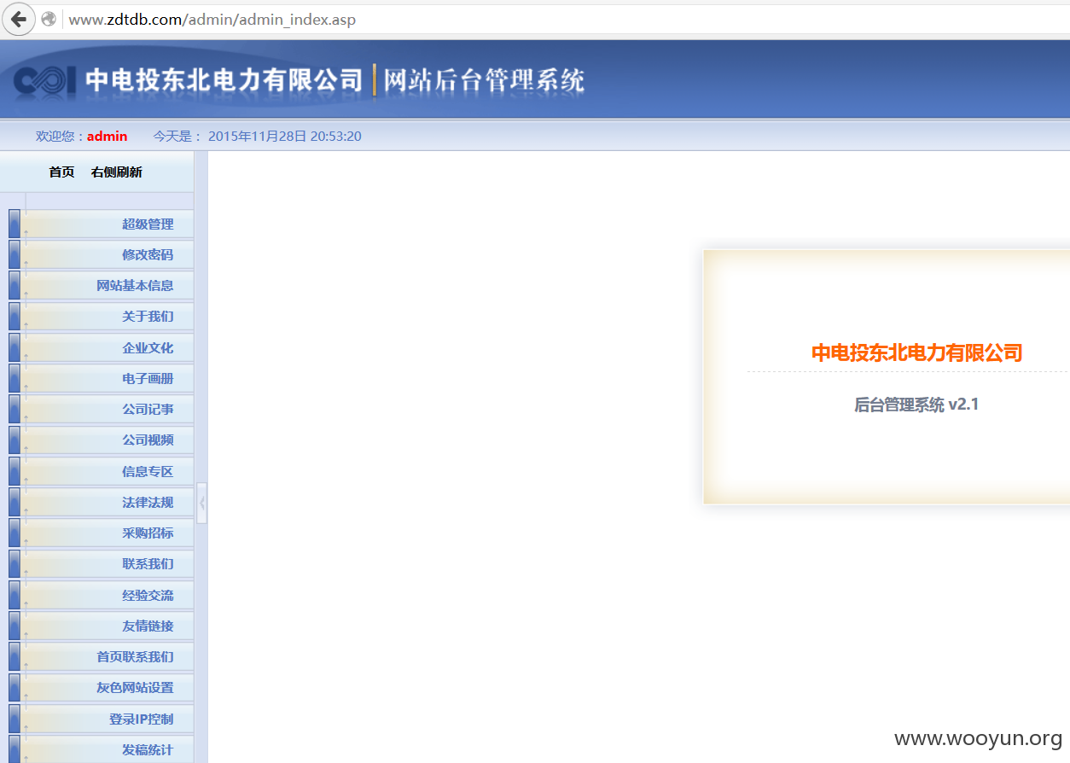The height and width of the screenshot is (763, 1070).
Task: Click the blue marker beside 网站基本信息
Action: pyautogui.click(x=15, y=285)
